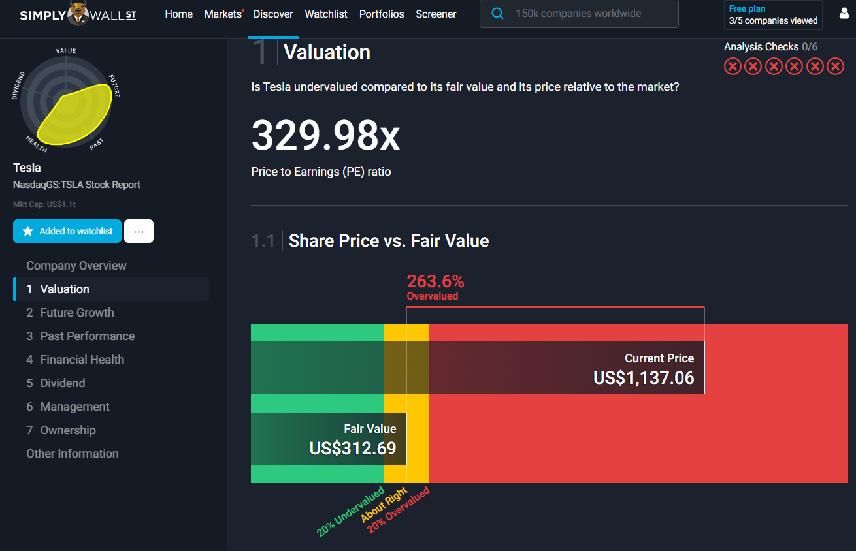Open the Discover section
Screen dimensions: 856x551
click(273, 14)
